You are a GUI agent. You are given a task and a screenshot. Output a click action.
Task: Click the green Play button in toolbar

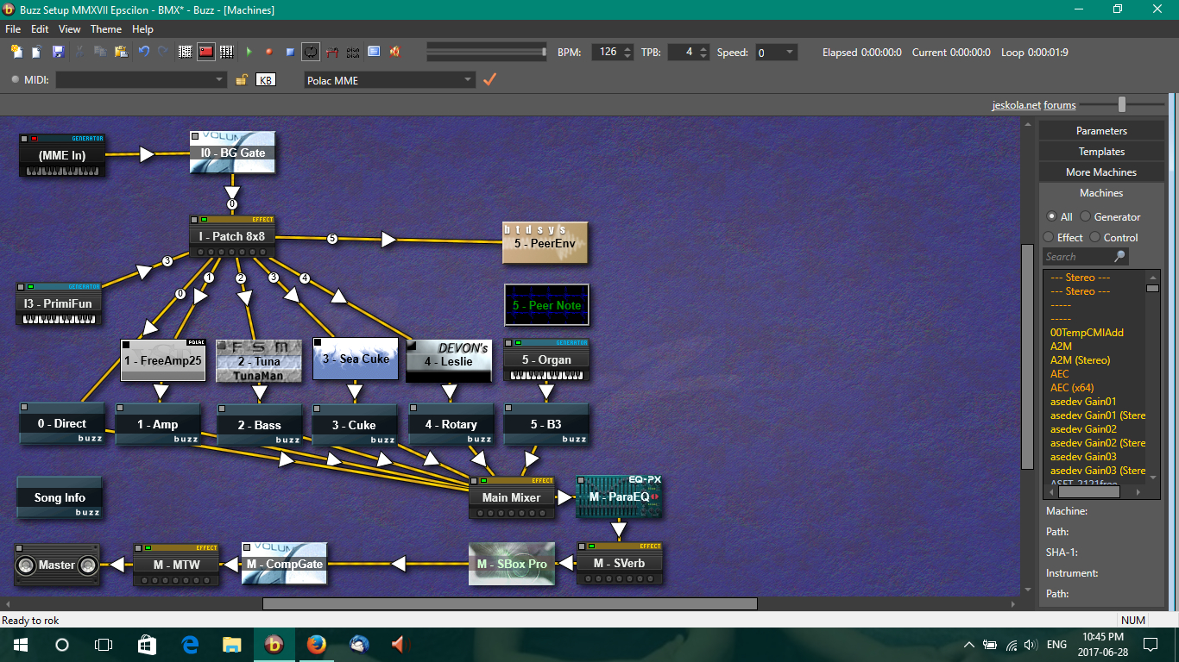click(x=249, y=52)
